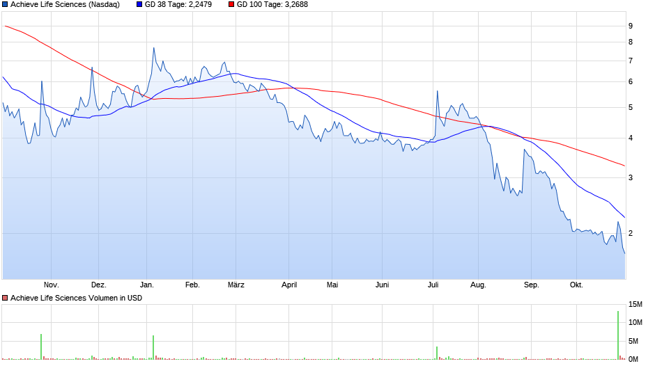This screenshot has height=366, width=655.
Task: Click the Achieve Life Sciences (Nasdaq) legend swatch
Action: click(x=5, y=5)
